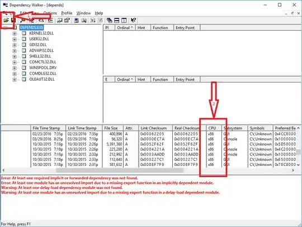Click the first error message line in log
This screenshot has height=227, width=302.
pyautogui.click(x=69, y=178)
